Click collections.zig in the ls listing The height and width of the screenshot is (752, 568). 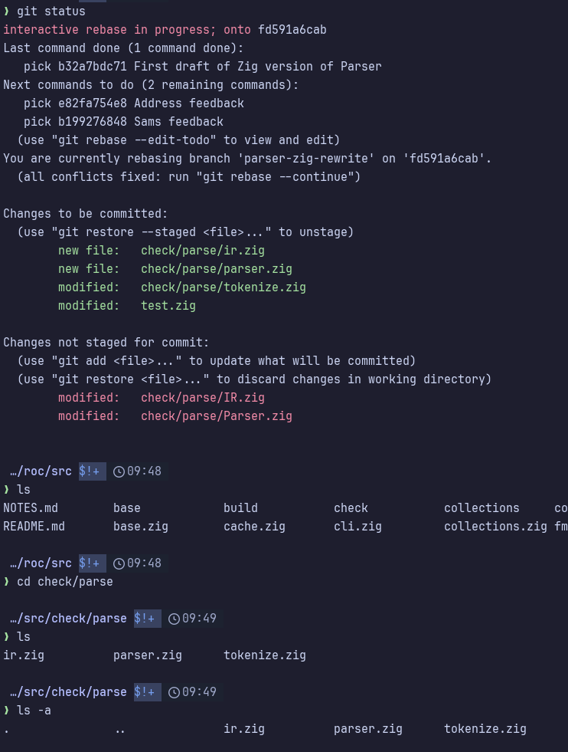pos(495,527)
